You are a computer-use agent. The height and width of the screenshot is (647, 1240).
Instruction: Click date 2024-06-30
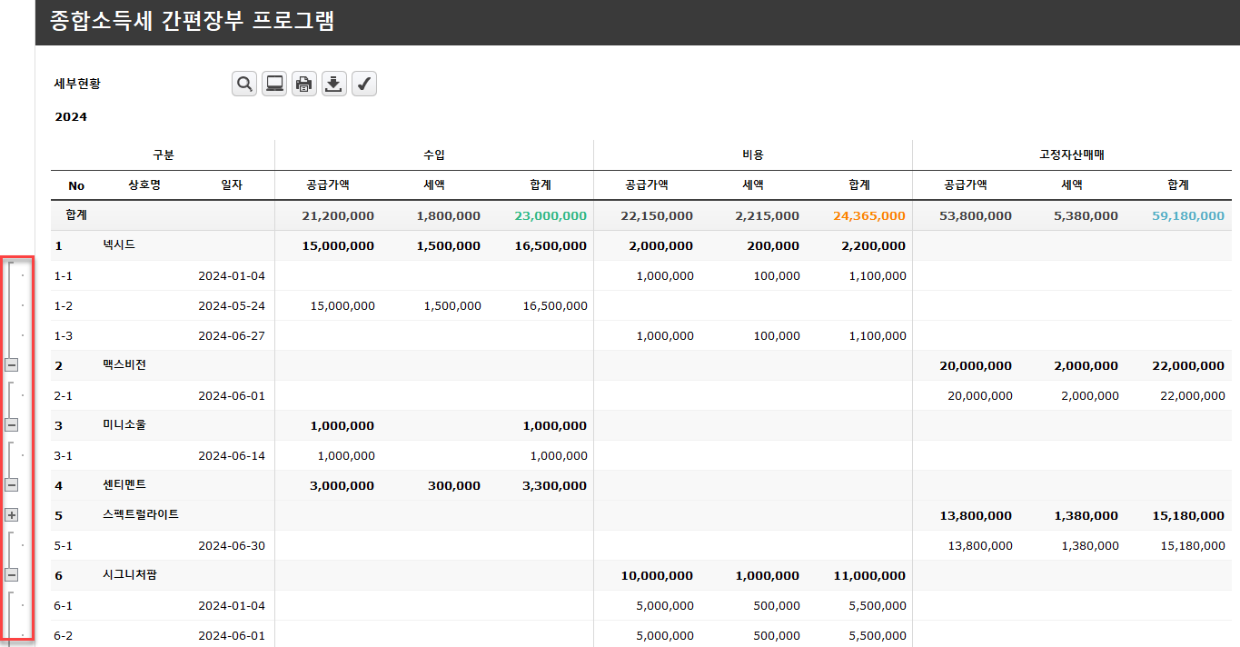pyautogui.click(x=232, y=545)
